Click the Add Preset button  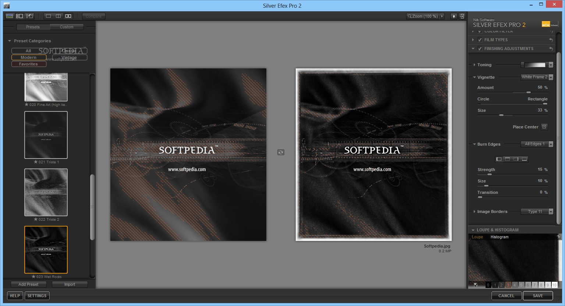28,284
